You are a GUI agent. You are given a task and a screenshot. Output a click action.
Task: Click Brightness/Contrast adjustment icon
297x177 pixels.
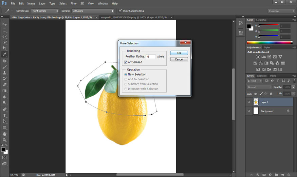pos(258,57)
